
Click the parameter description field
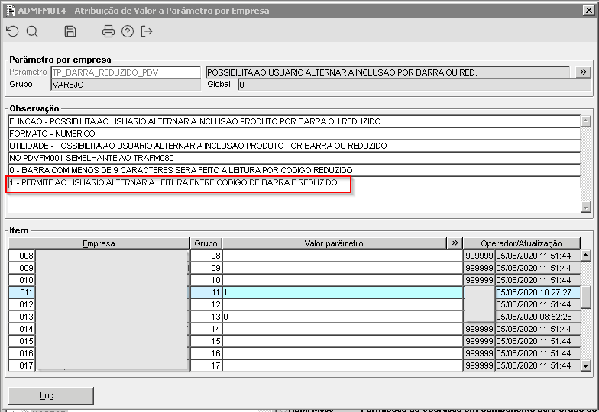pos(388,72)
